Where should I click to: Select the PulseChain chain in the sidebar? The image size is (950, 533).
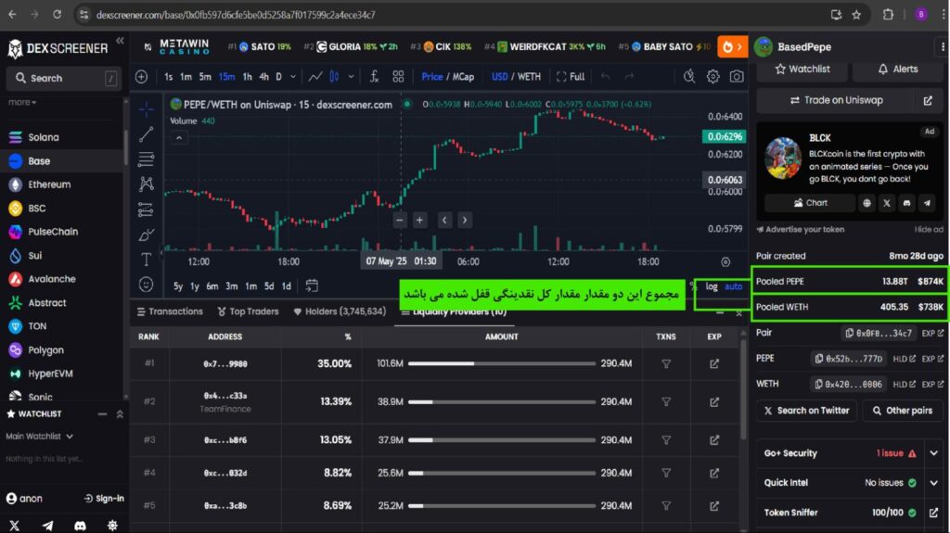pos(60,232)
